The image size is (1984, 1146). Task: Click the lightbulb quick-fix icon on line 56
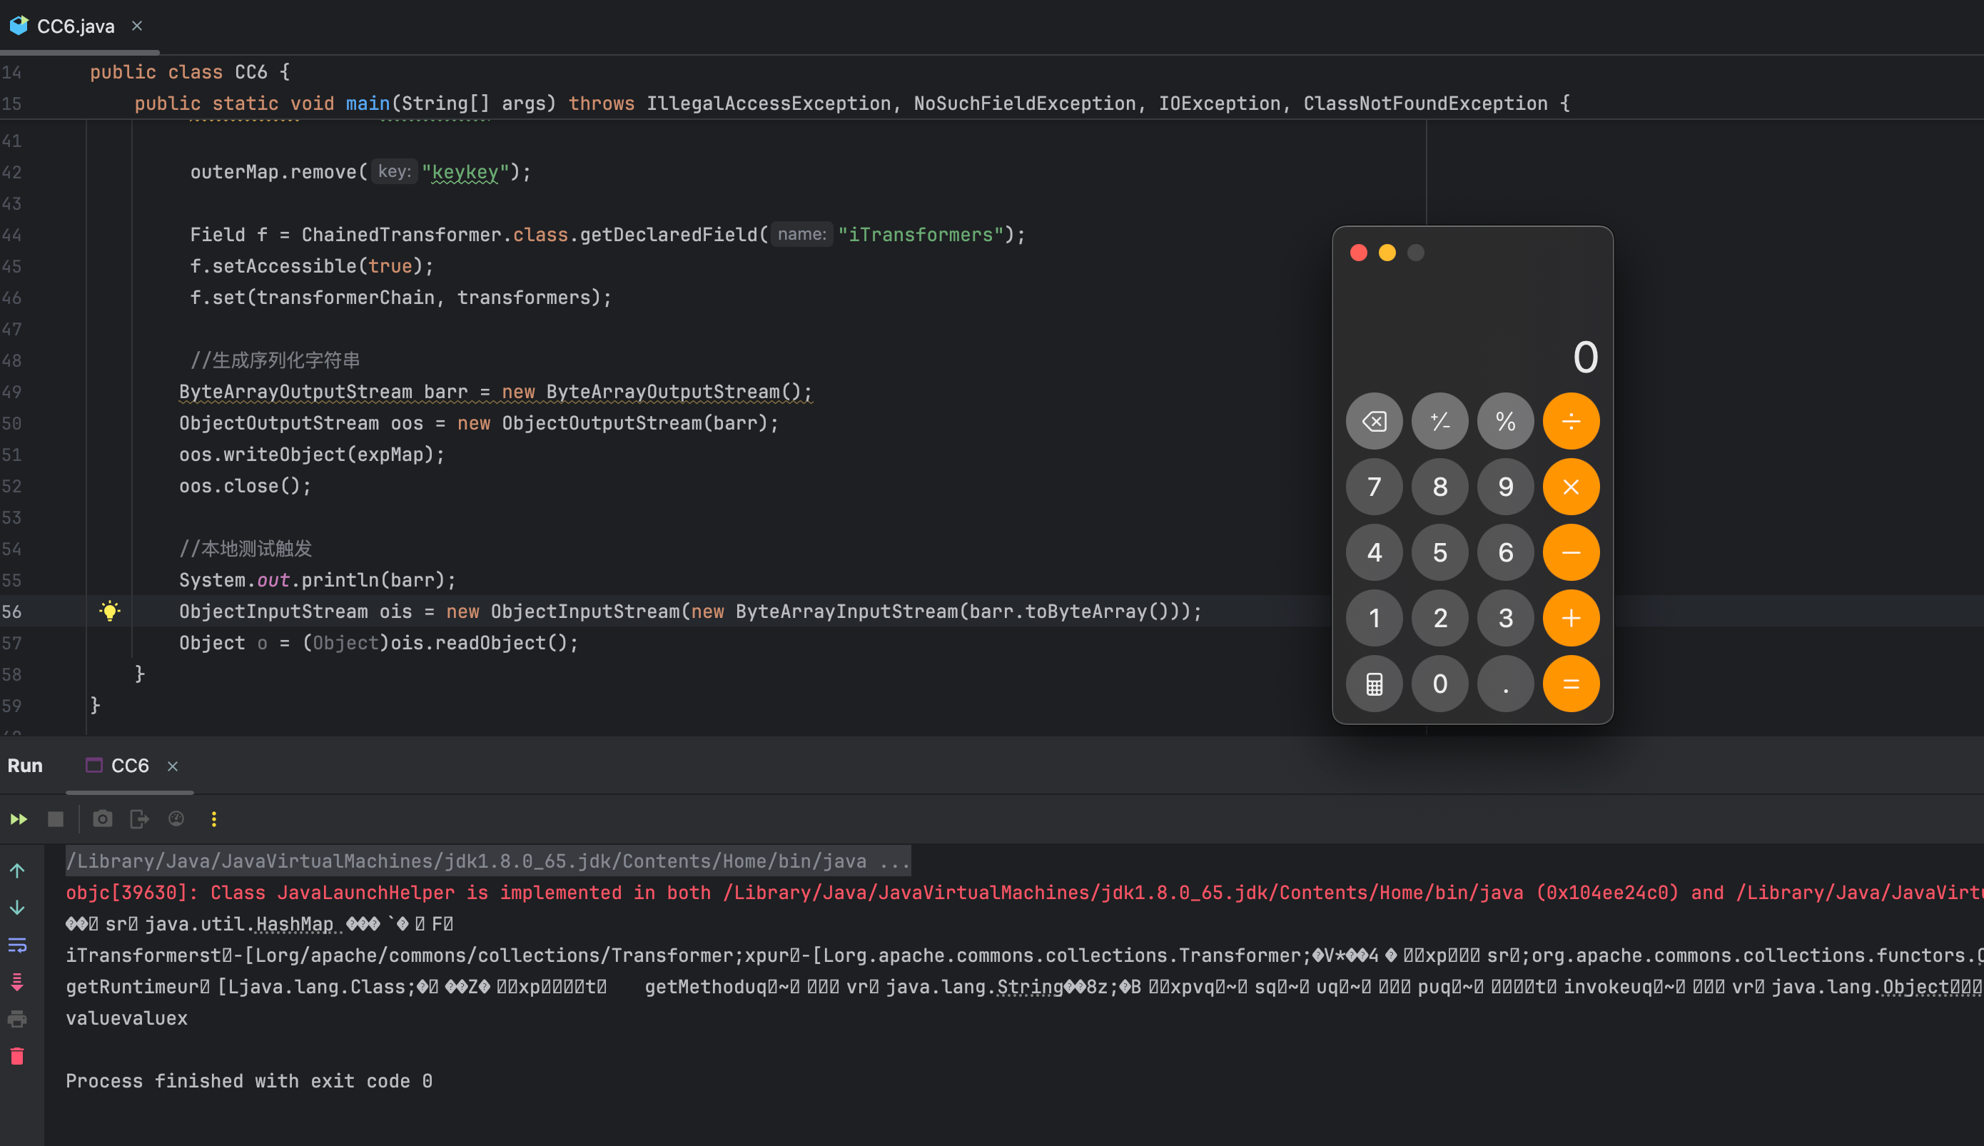coord(110,611)
